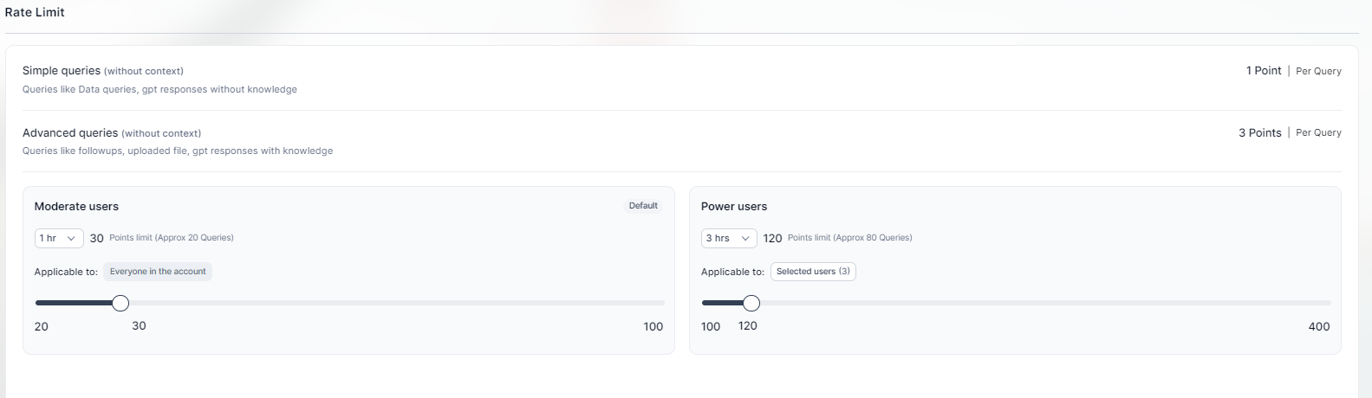
Task: Select the "Advanced queries" row title
Action: pyautogui.click(x=70, y=132)
